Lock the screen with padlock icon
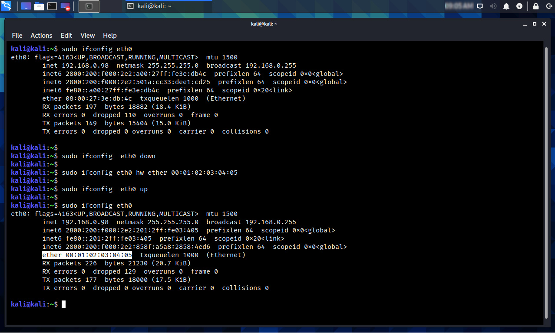555x333 pixels. [x=536, y=6]
